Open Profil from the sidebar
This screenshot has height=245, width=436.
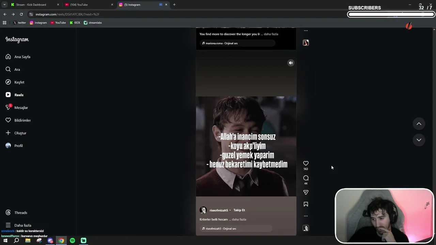tap(14, 146)
